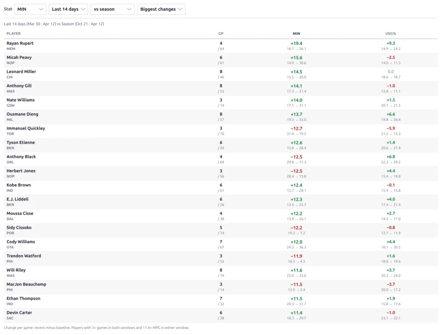Click the +3.7 USG% change for Riley
This screenshot has height=335, width=442.
click(391, 270)
